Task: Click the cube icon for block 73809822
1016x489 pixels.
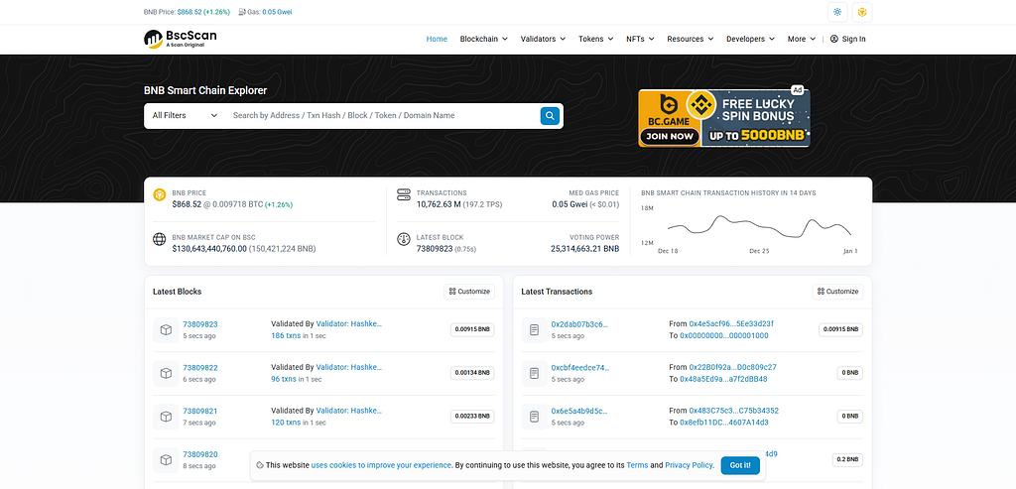Action: point(166,373)
